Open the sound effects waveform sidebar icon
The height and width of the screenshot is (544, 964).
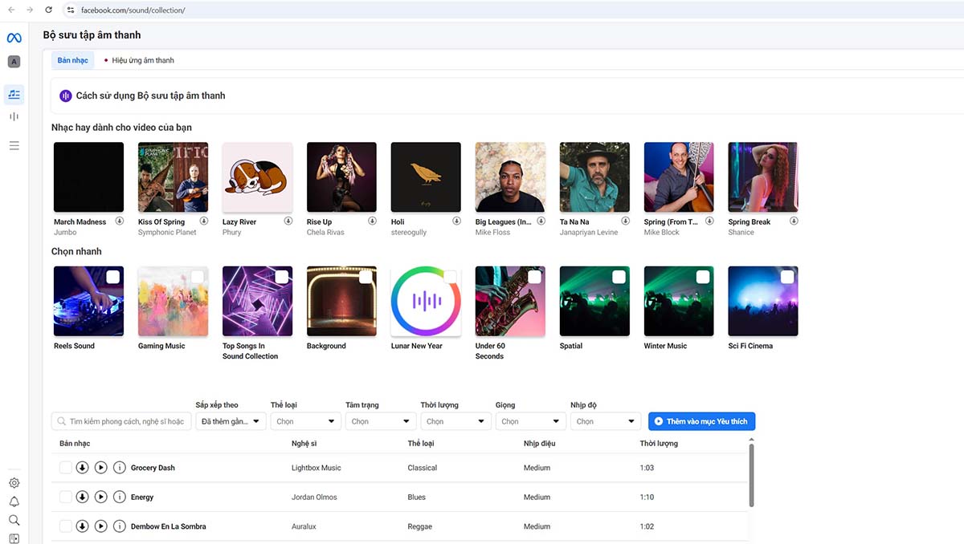pyautogui.click(x=14, y=117)
